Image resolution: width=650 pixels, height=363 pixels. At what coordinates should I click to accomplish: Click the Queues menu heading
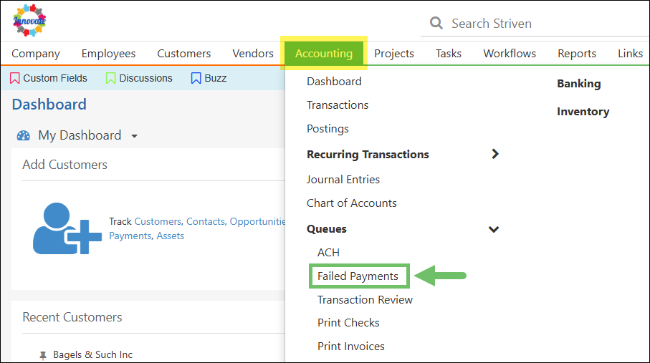click(327, 228)
